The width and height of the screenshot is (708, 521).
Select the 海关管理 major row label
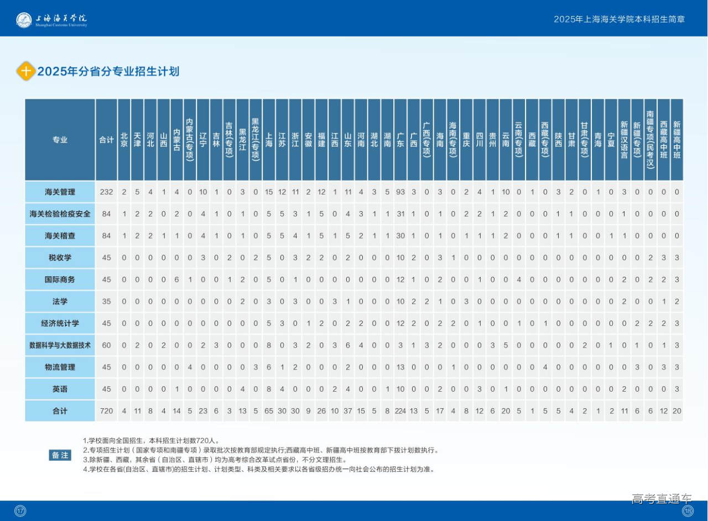(60, 192)
